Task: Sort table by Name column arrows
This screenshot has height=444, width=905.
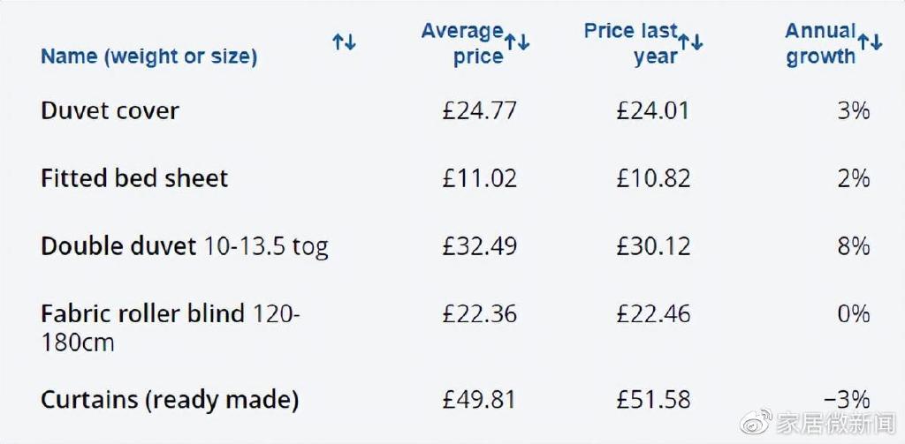Action: click(x=344, y=41)
